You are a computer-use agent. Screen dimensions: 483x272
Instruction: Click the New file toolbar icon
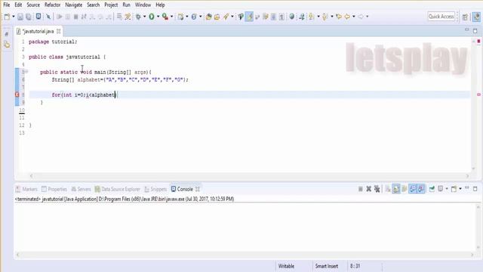click(7, 17)
